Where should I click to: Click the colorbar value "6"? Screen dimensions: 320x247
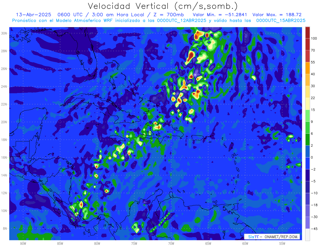312,133
